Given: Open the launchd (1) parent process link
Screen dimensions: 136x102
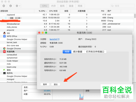Looking at the screenshot, I should click(54, 39).
